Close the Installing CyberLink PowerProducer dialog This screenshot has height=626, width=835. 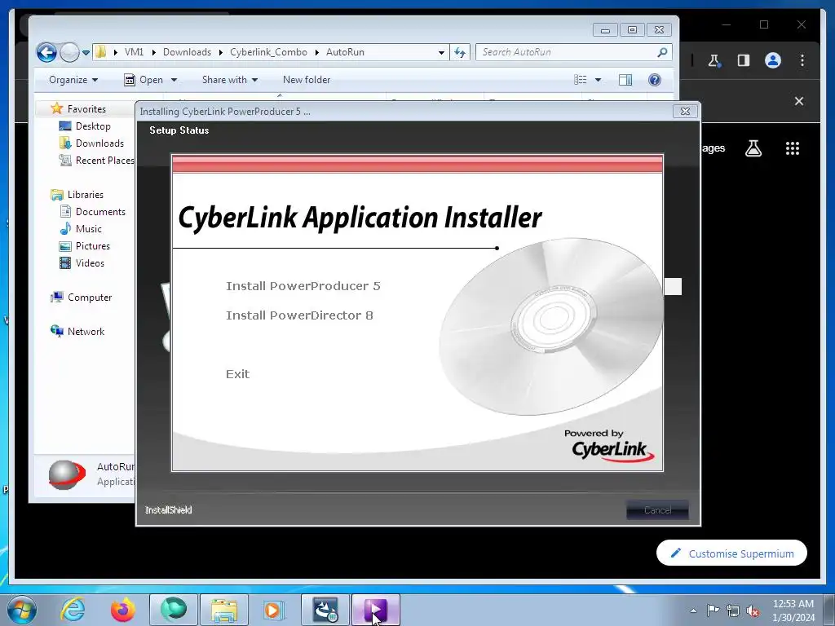tap(685, 111)
